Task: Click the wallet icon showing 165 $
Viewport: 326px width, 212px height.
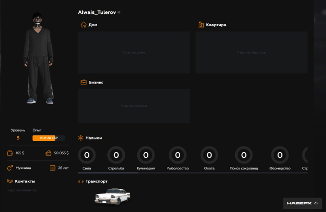Action: click(10, 153)
